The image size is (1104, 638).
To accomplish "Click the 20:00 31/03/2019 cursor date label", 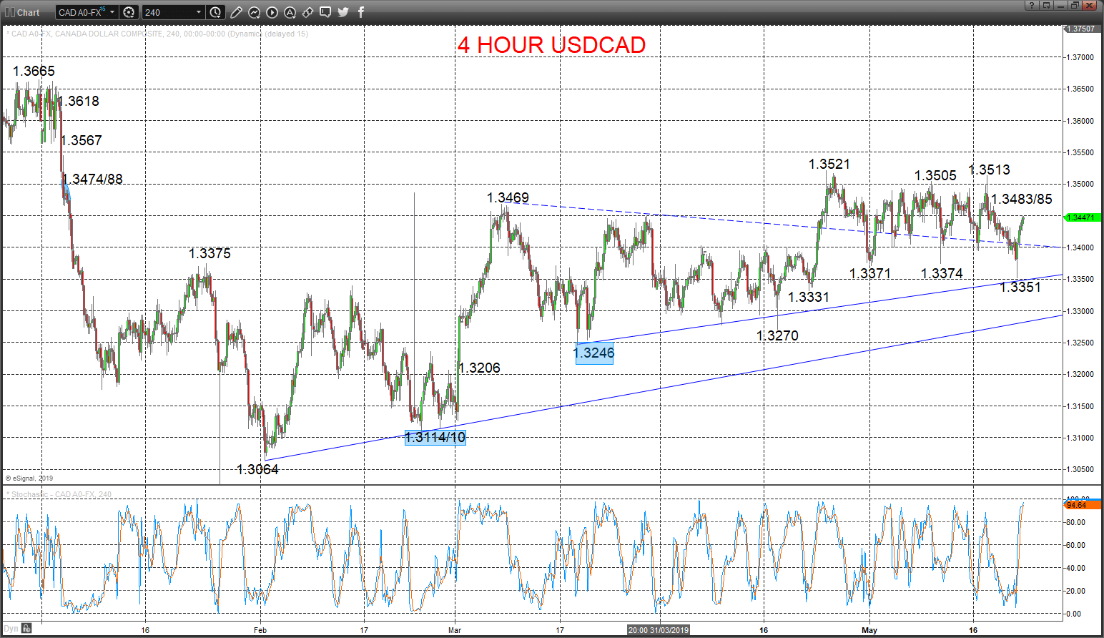I will tap(659, 630).
